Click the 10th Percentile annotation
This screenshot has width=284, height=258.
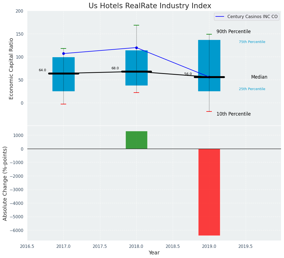pos(233,114)
